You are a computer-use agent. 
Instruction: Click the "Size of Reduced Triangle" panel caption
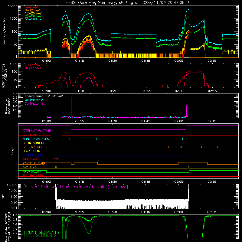[x=77, y=187]
